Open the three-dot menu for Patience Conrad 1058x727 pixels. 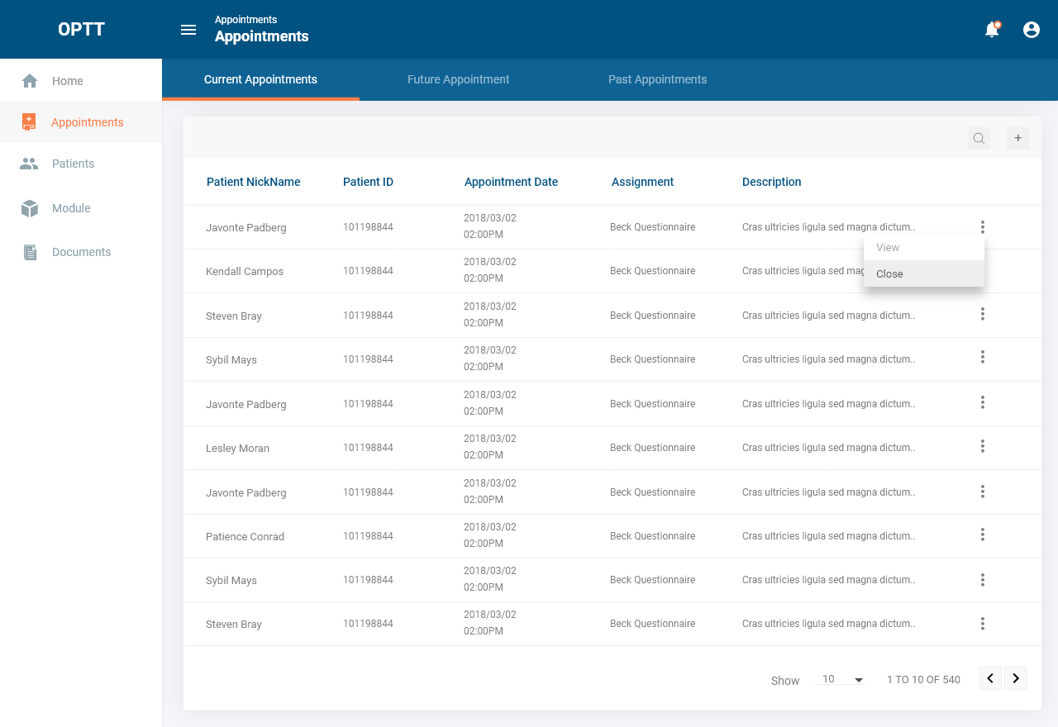pyautogui.click(x=983, y=535)
